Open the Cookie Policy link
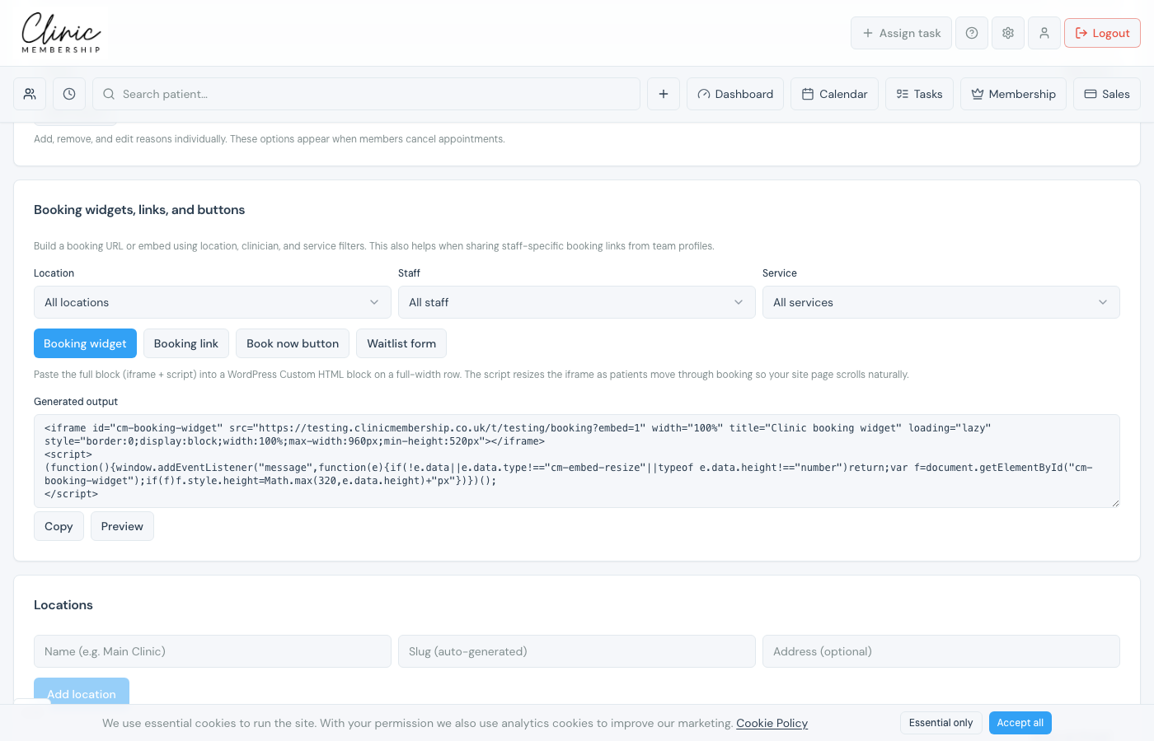1154x741 pixels. click(x=772, y=723)
